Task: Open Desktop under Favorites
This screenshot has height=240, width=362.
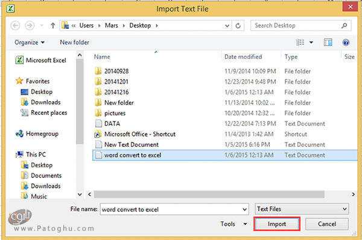Action: point(36,92)
